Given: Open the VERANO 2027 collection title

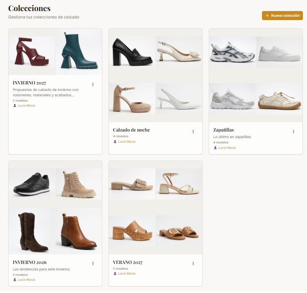Looking at the screenshot, I should (128, 262).
